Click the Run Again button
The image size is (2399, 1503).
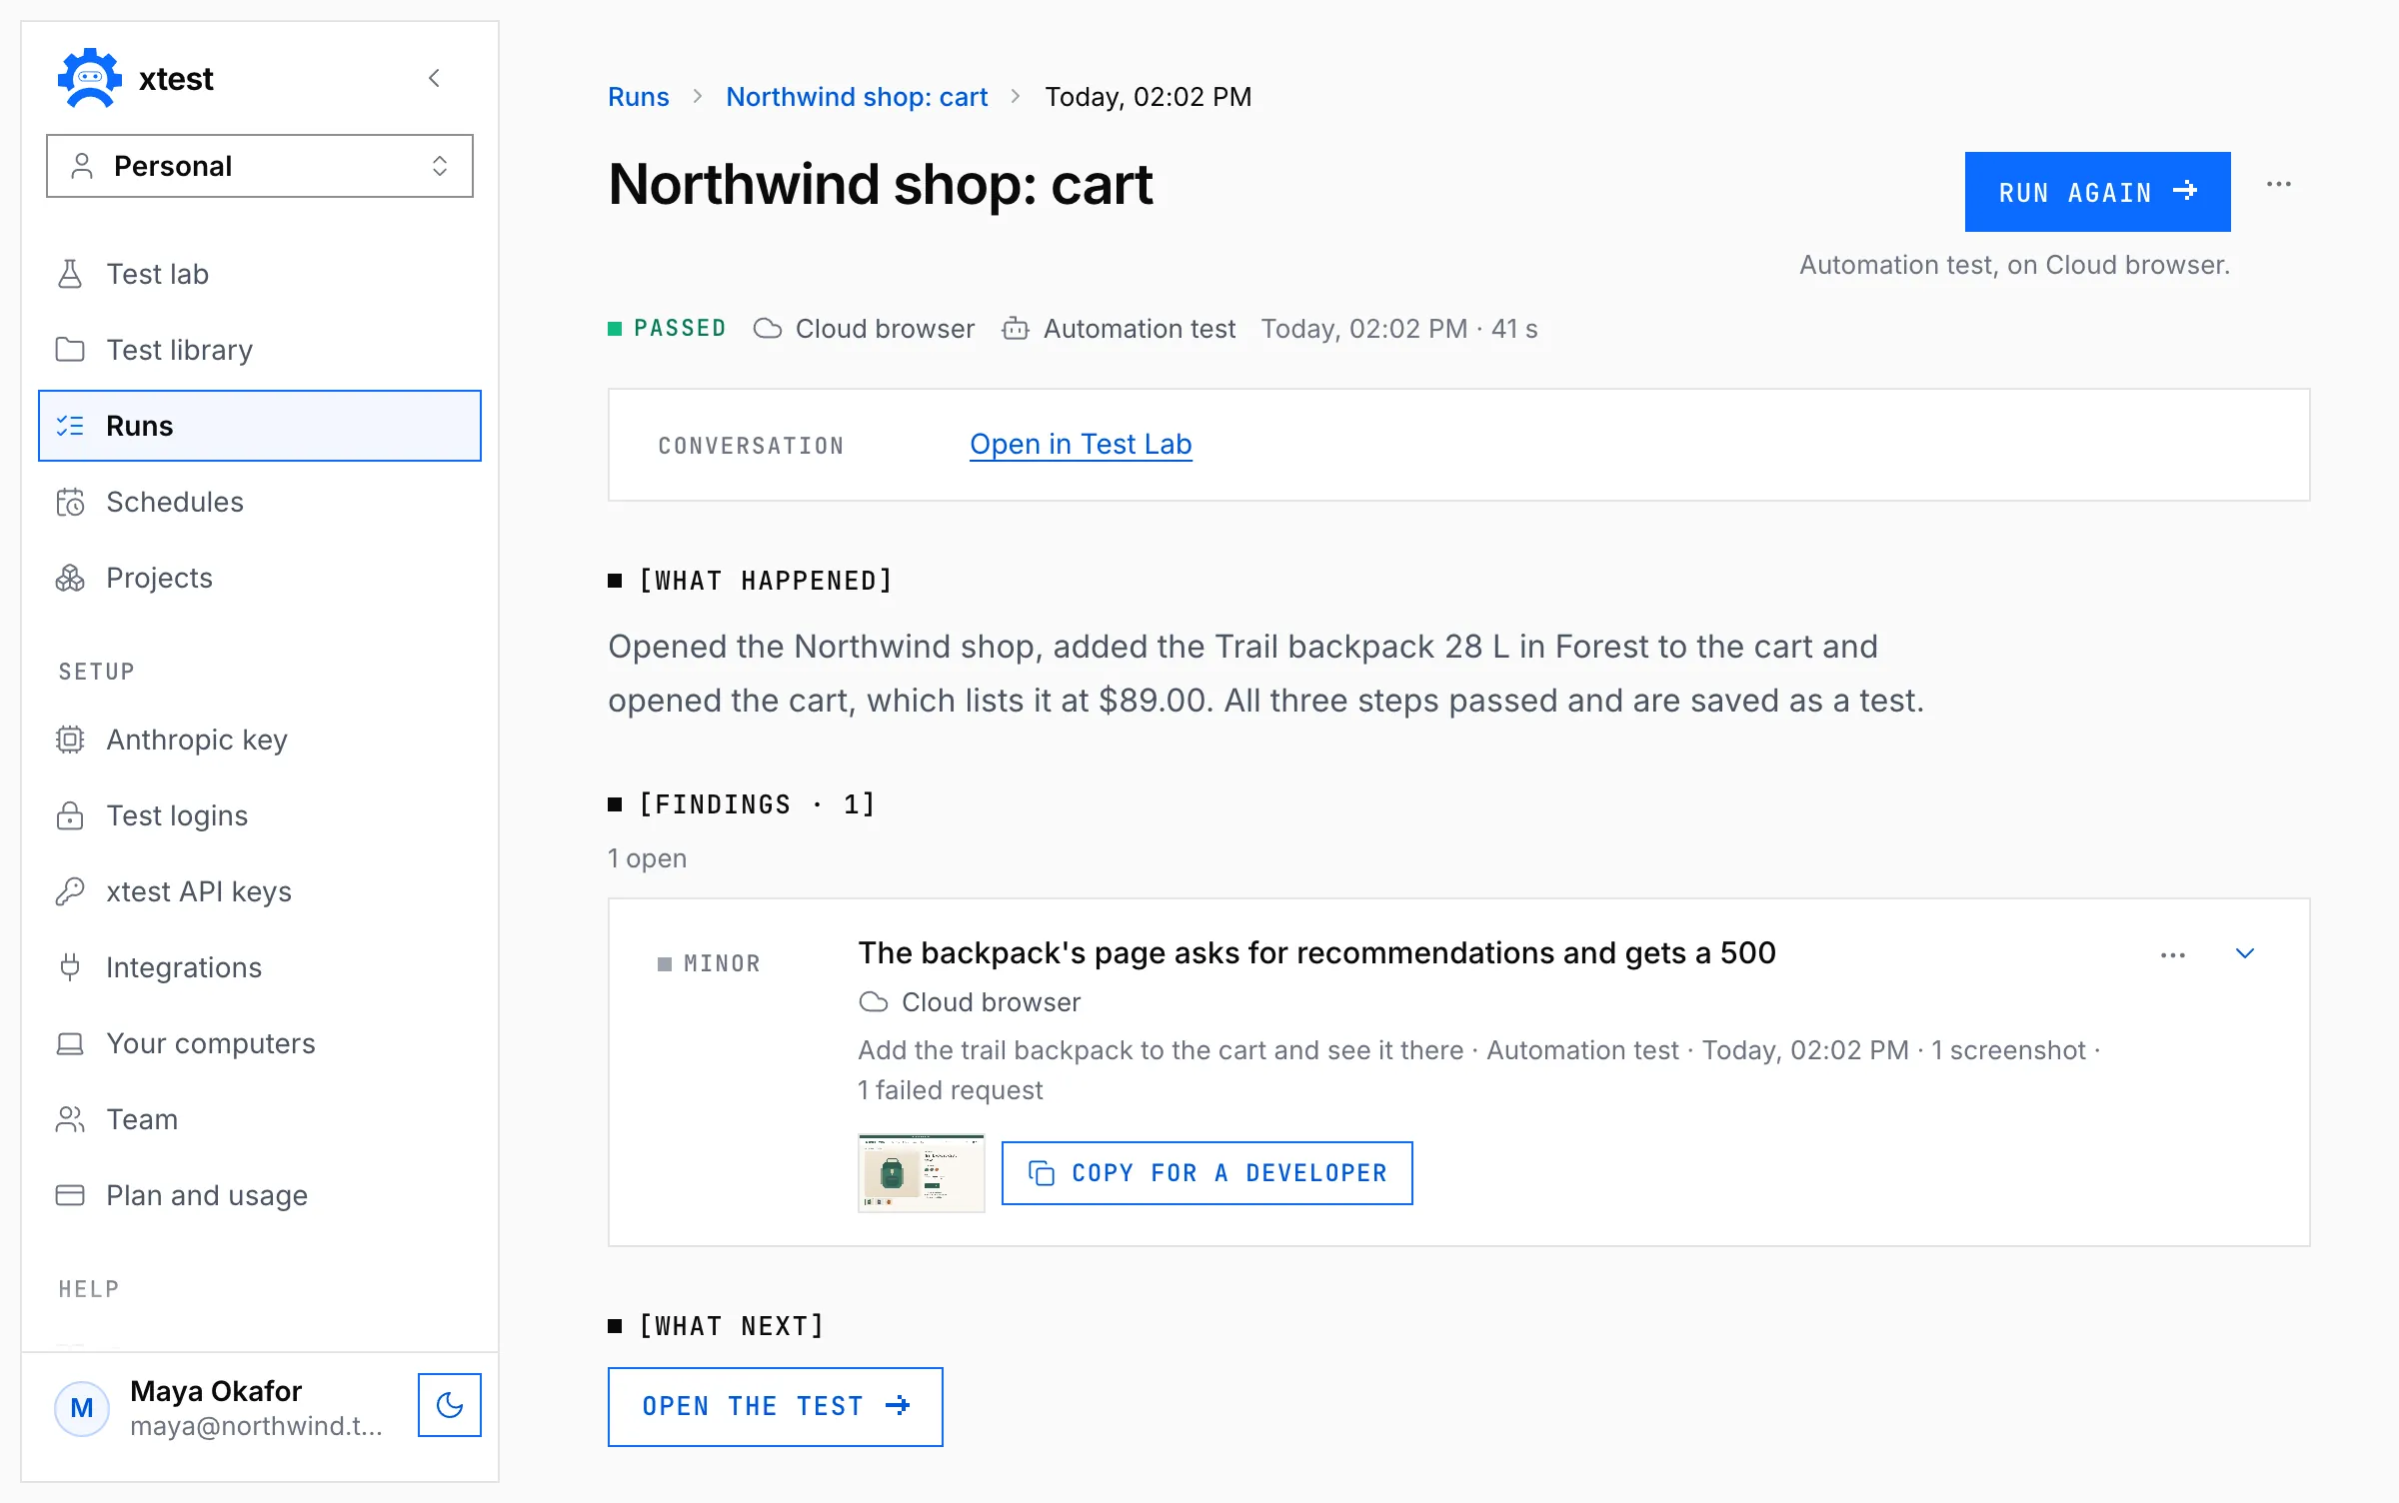[x=2097, y=192]
